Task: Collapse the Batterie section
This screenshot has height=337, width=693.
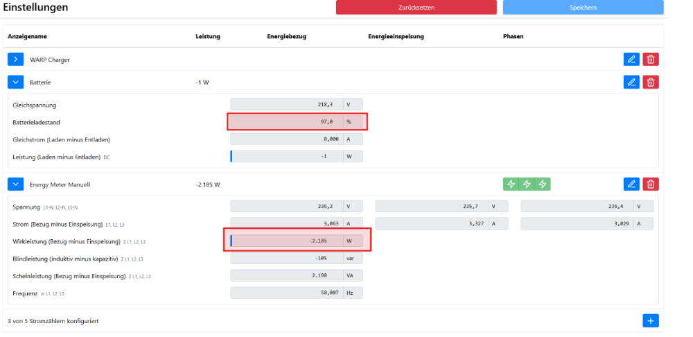Action: (x=16, y=82)
